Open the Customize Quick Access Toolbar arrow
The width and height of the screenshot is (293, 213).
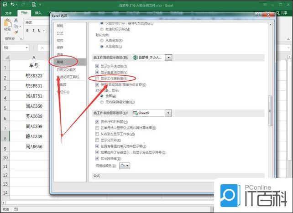click(40, 5)
